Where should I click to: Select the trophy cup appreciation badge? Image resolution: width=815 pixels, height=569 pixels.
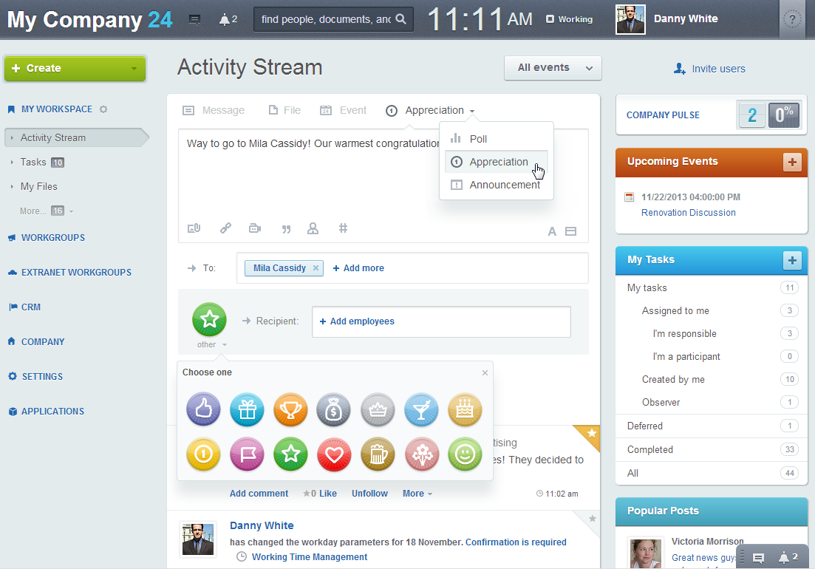[290, 410]
